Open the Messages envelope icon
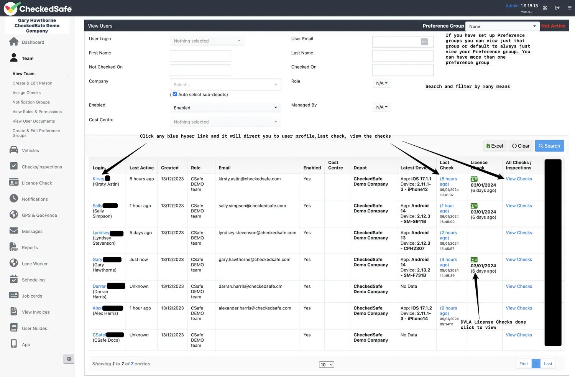The width and height of the screenshot is (575, 377). coord(14,231)
